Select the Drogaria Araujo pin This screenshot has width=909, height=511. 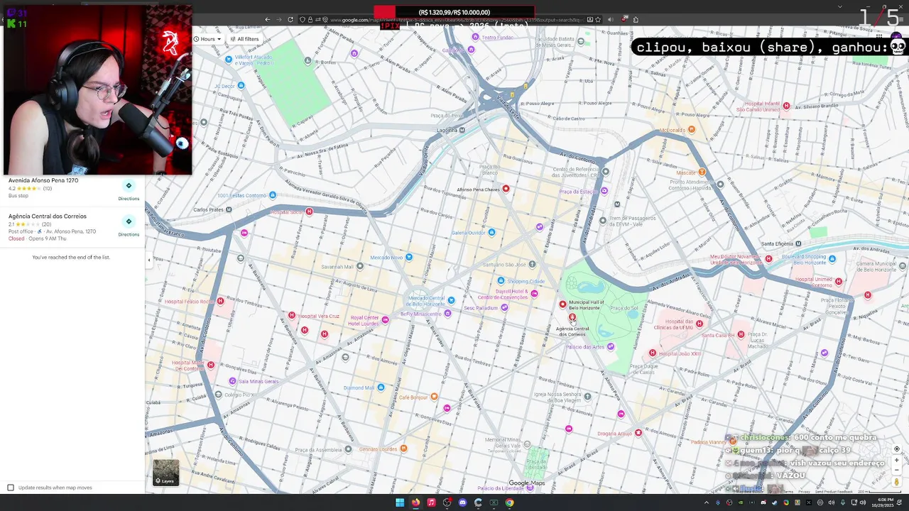[x=638, y=433]
